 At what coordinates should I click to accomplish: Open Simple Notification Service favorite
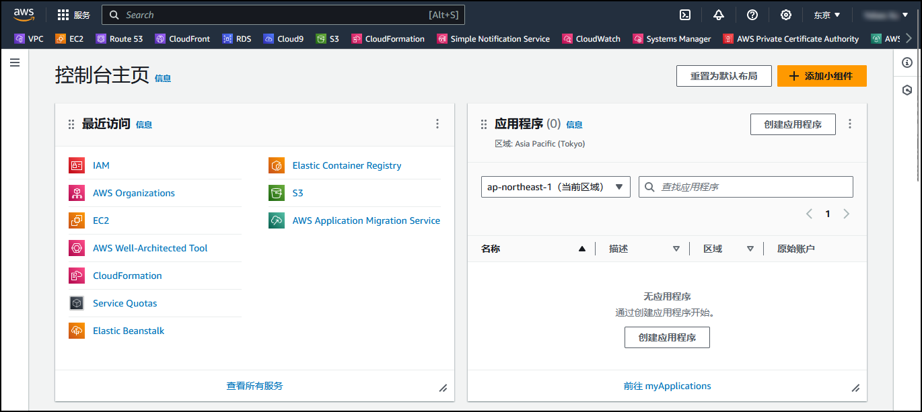pyautogui.click(x=493, y=39)
